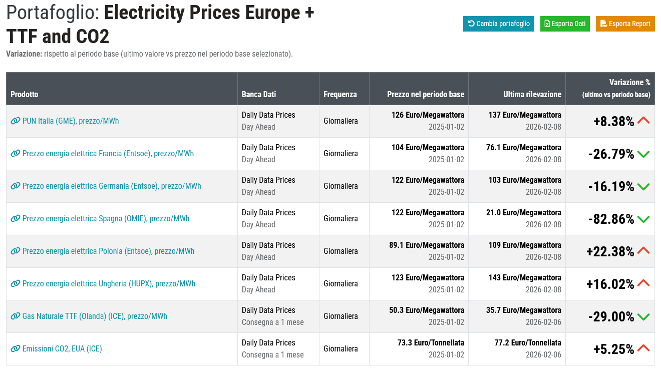Click the report icon on Esporta Report button
Image resolution: width=661 pixels, height=370 pixels.
tap(605, 24)
